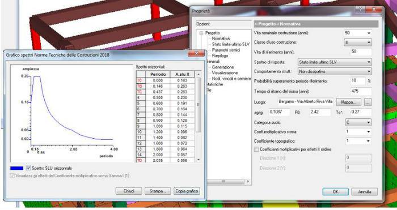This screenshot has height=210, width=397.
Task: Select the TB row header in spectrum table
Action: pyautogui.click(x=140, y=86)
